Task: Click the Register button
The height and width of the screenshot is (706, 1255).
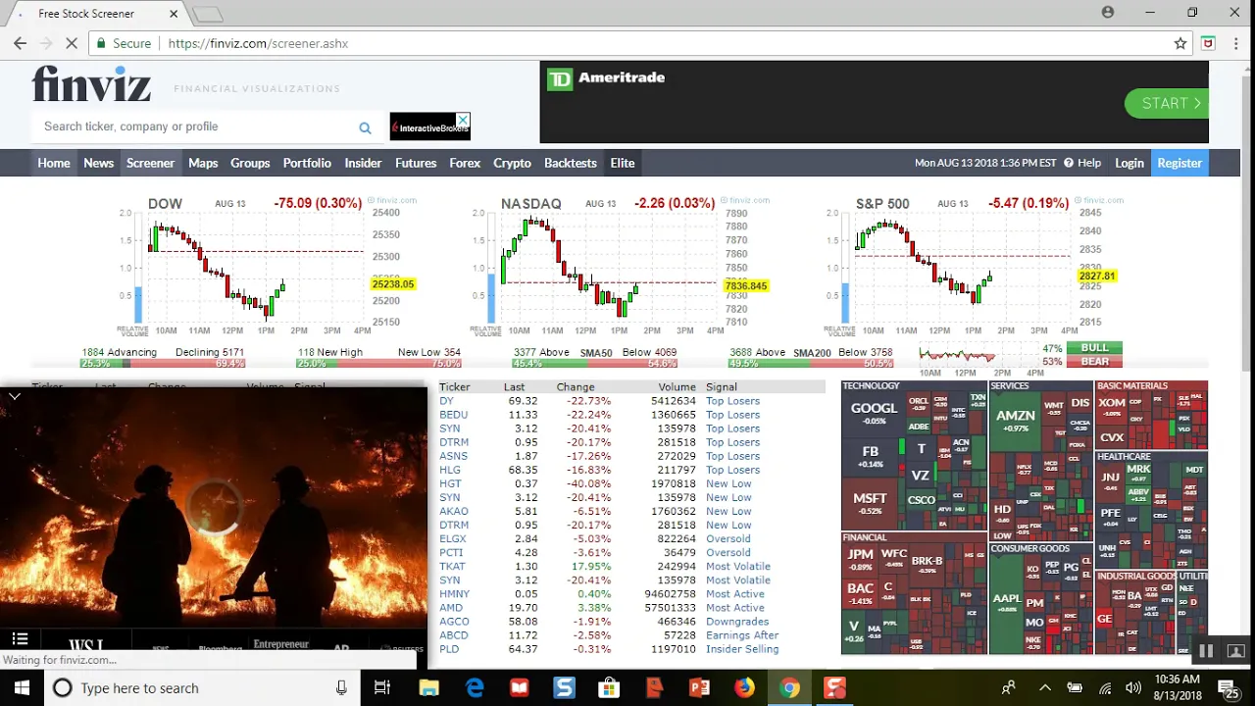Action: tap(1180, 163)
